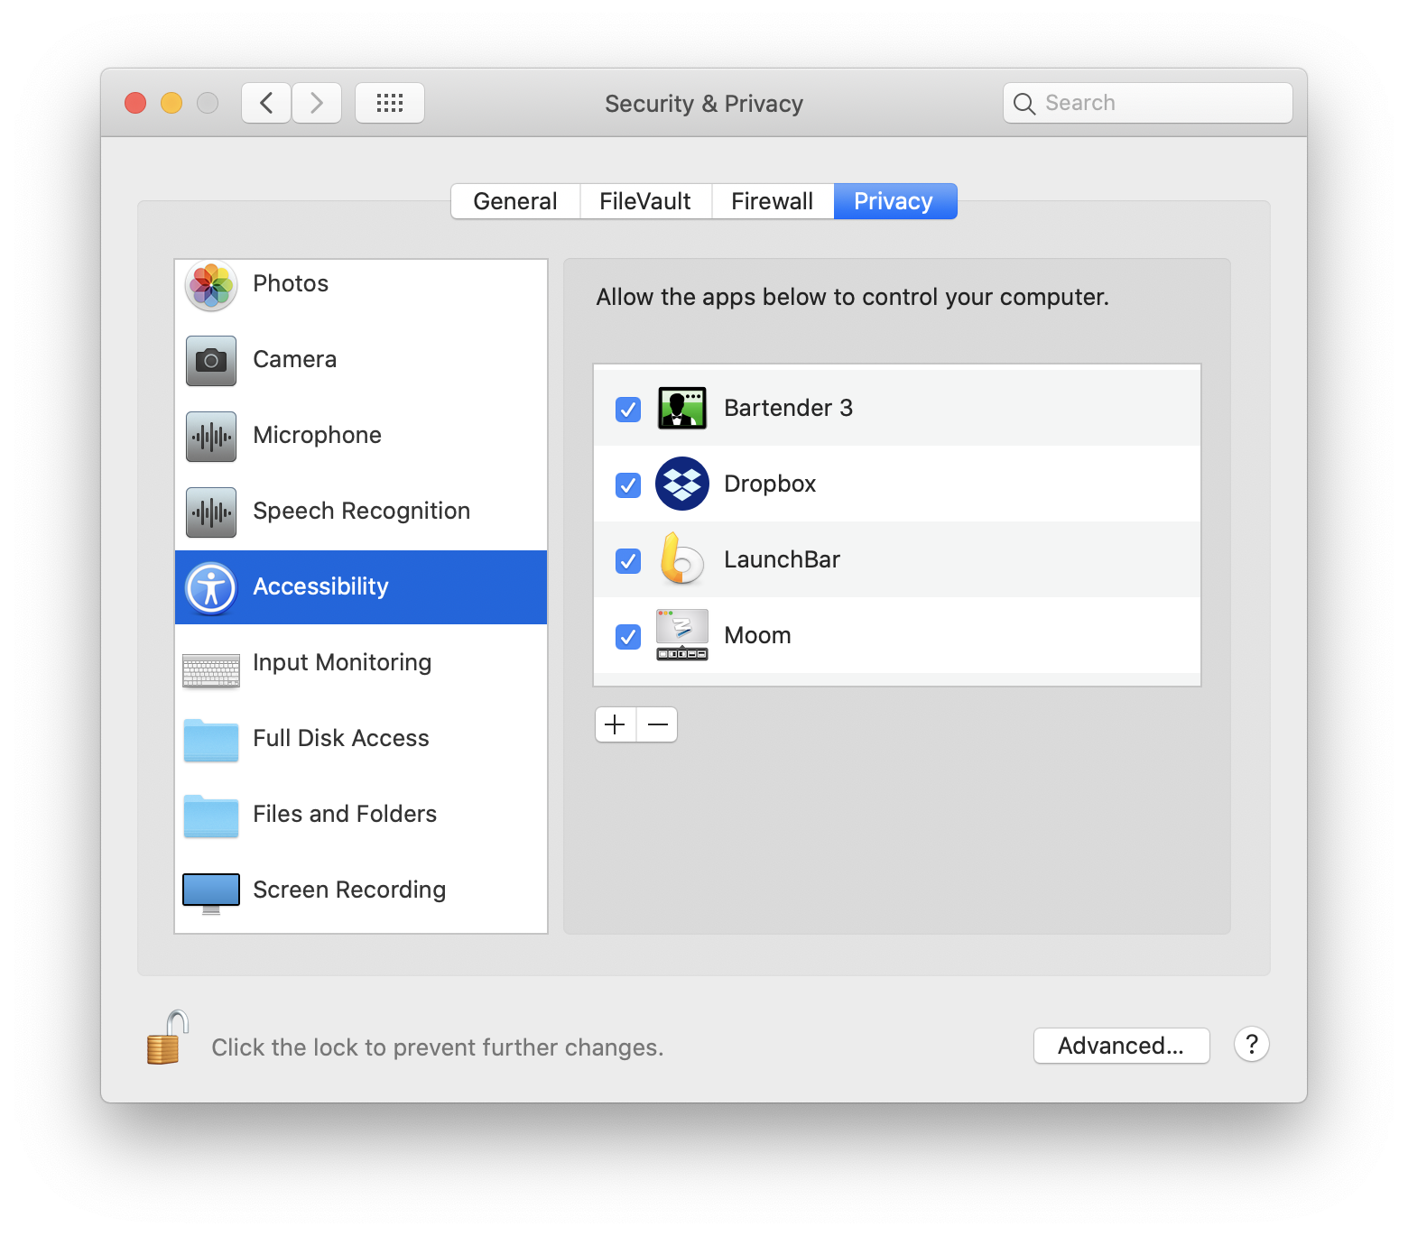Click in the Search field

click(x=1148, y=103)
